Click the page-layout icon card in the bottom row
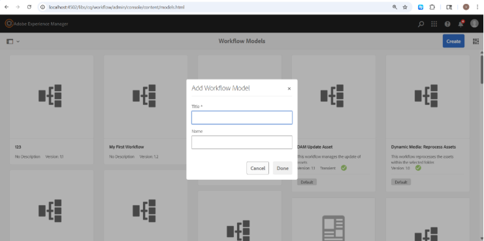The width and height of the screenshot is (484, 241). [x=333, y=228]
